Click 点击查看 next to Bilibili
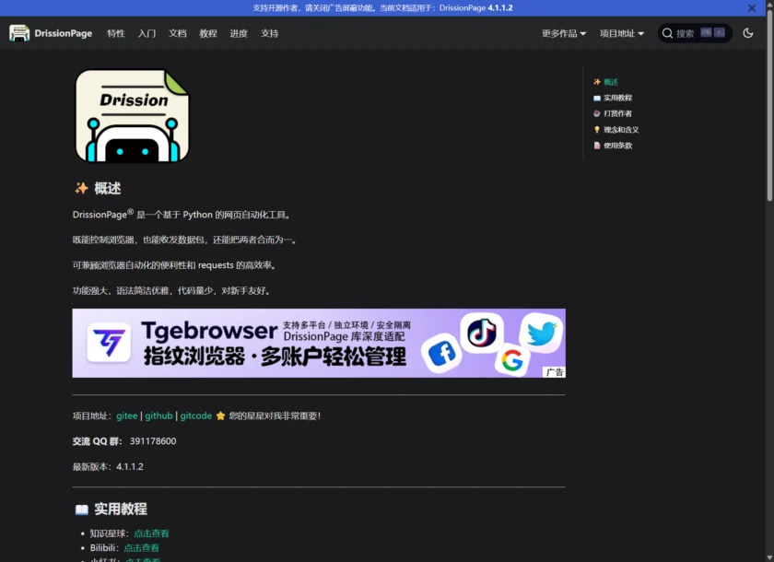This screenshot has width=774, height=562. [x=140, y=546]
